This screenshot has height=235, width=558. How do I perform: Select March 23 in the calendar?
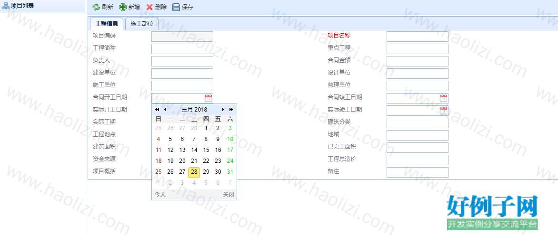pos(218,161)
